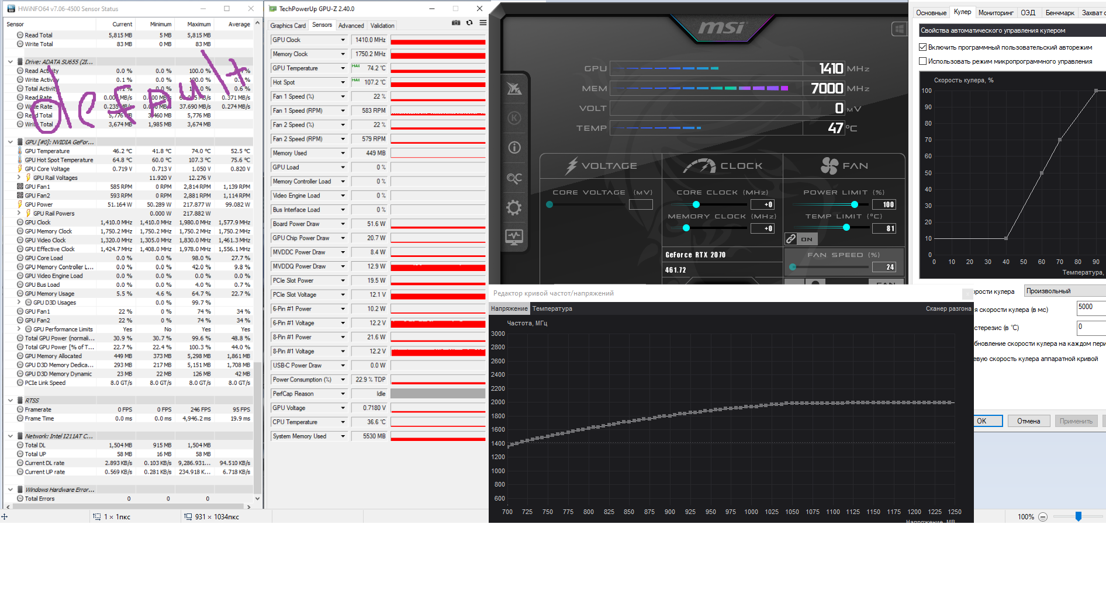This screenshot has width=1106, height=604.
Task: Click the GPU Power lightning icon in HWiNFO
Action: 20,204
